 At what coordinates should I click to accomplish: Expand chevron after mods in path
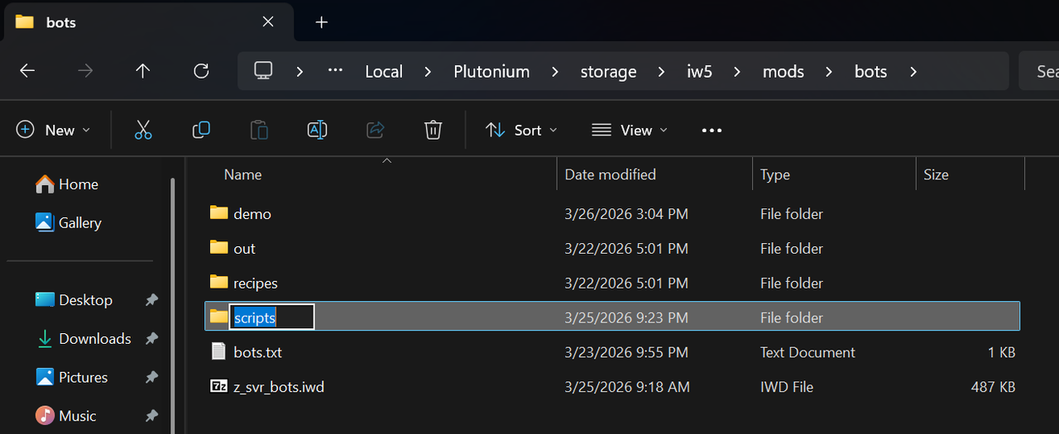click(829, 72)
